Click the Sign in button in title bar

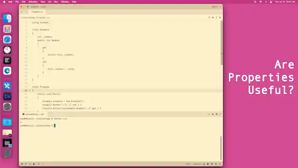point(215,7)
